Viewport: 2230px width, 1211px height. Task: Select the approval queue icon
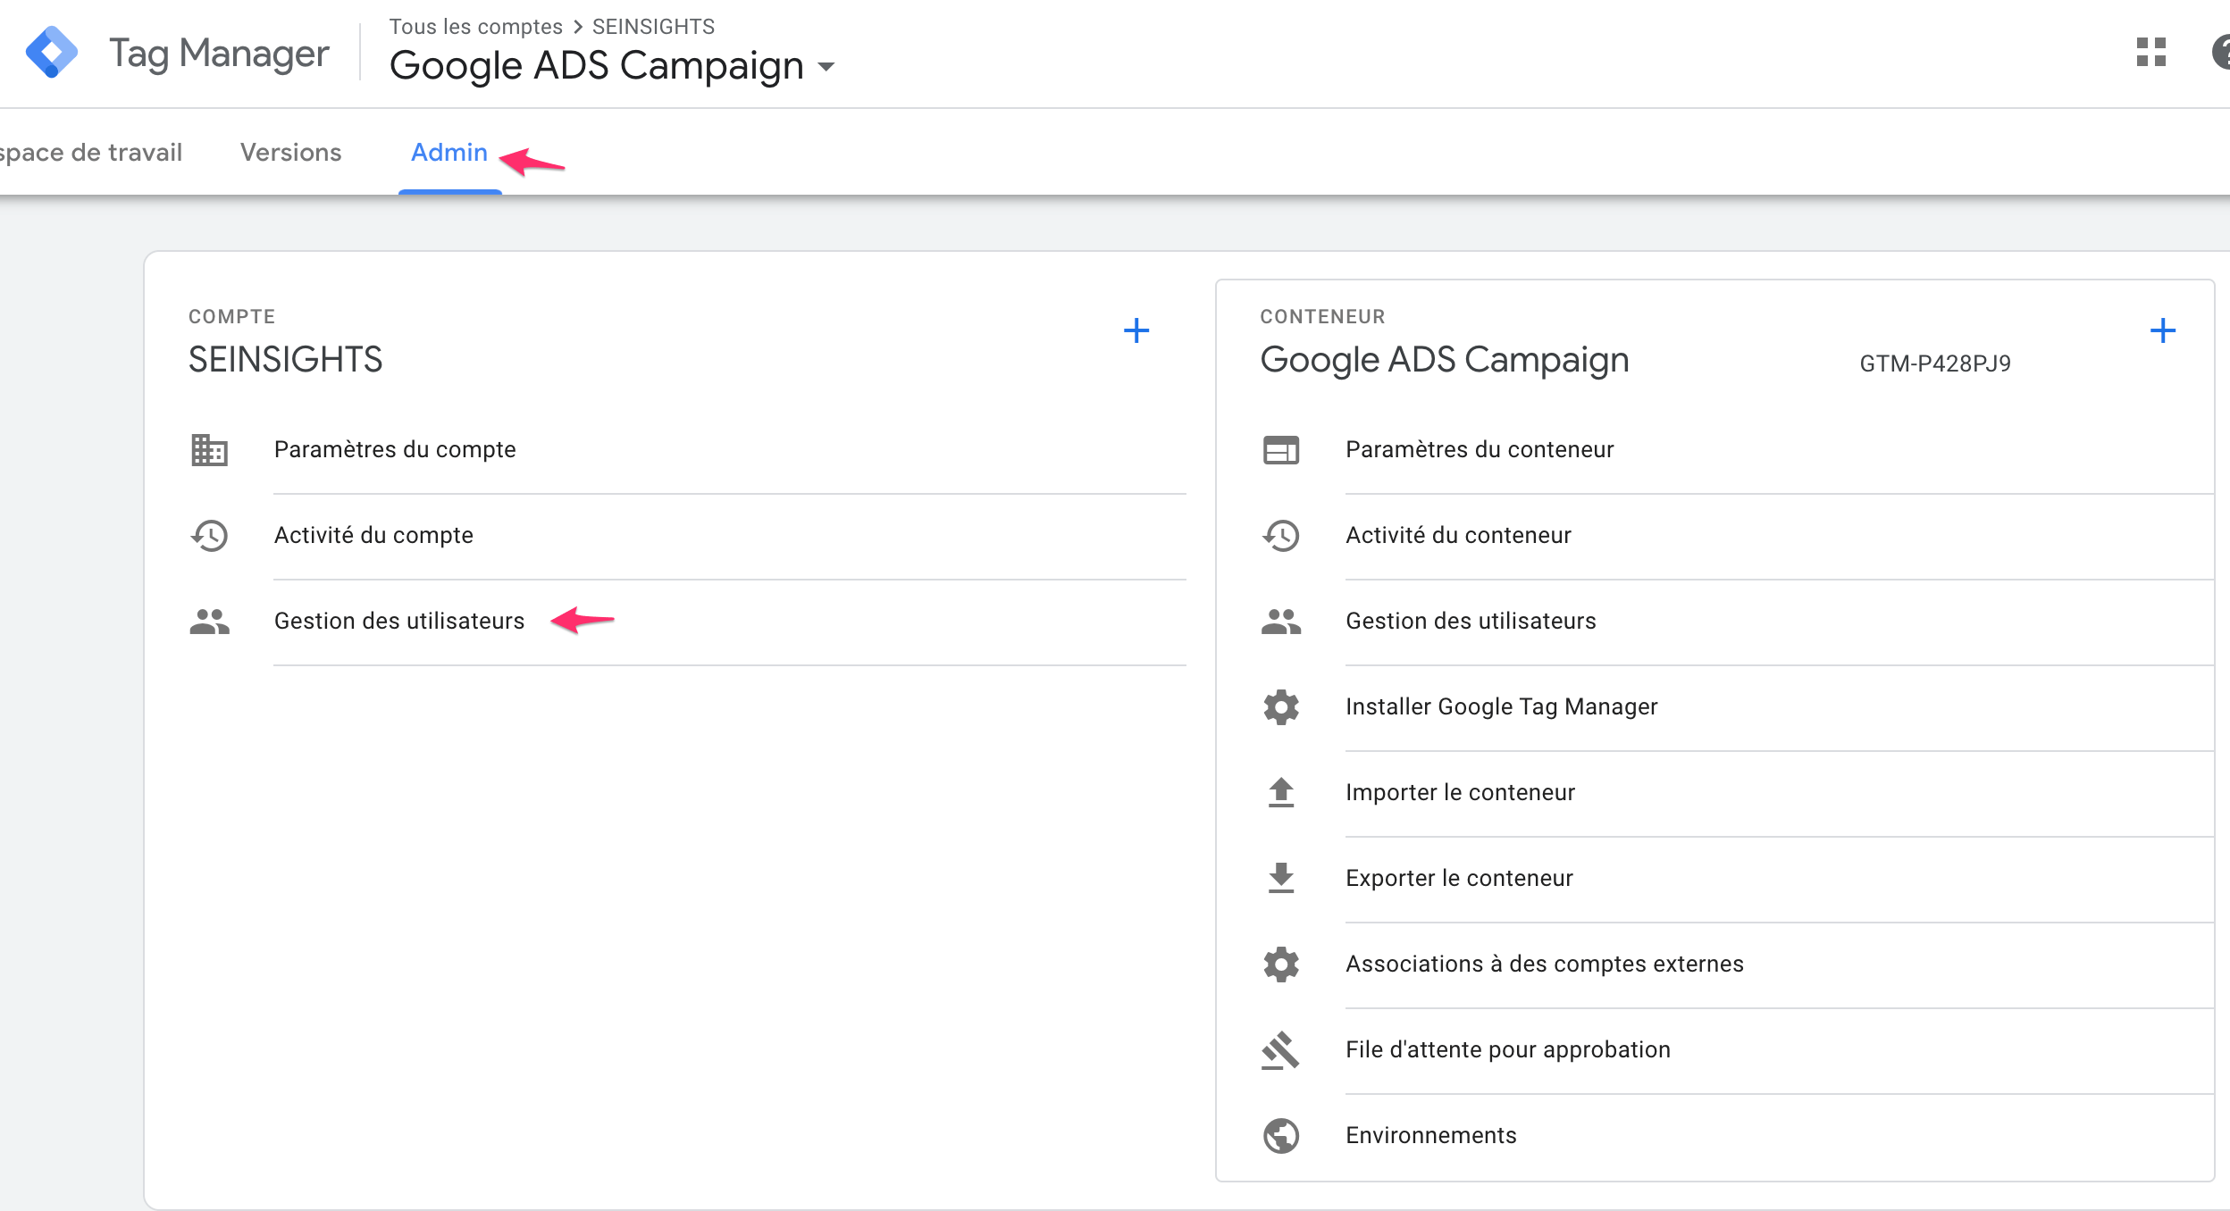pos(1281,1050)
